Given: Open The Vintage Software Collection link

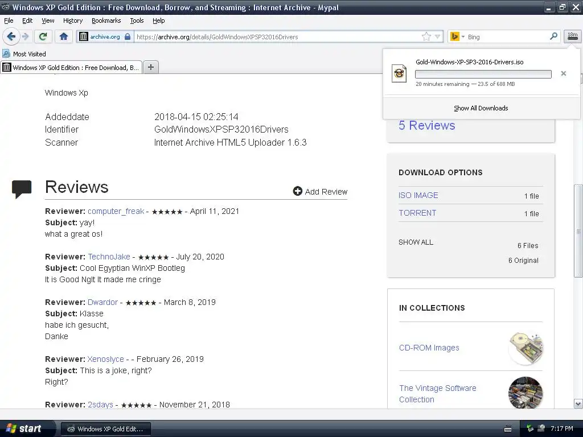Looking at the screenshot, I should [437, 394].
